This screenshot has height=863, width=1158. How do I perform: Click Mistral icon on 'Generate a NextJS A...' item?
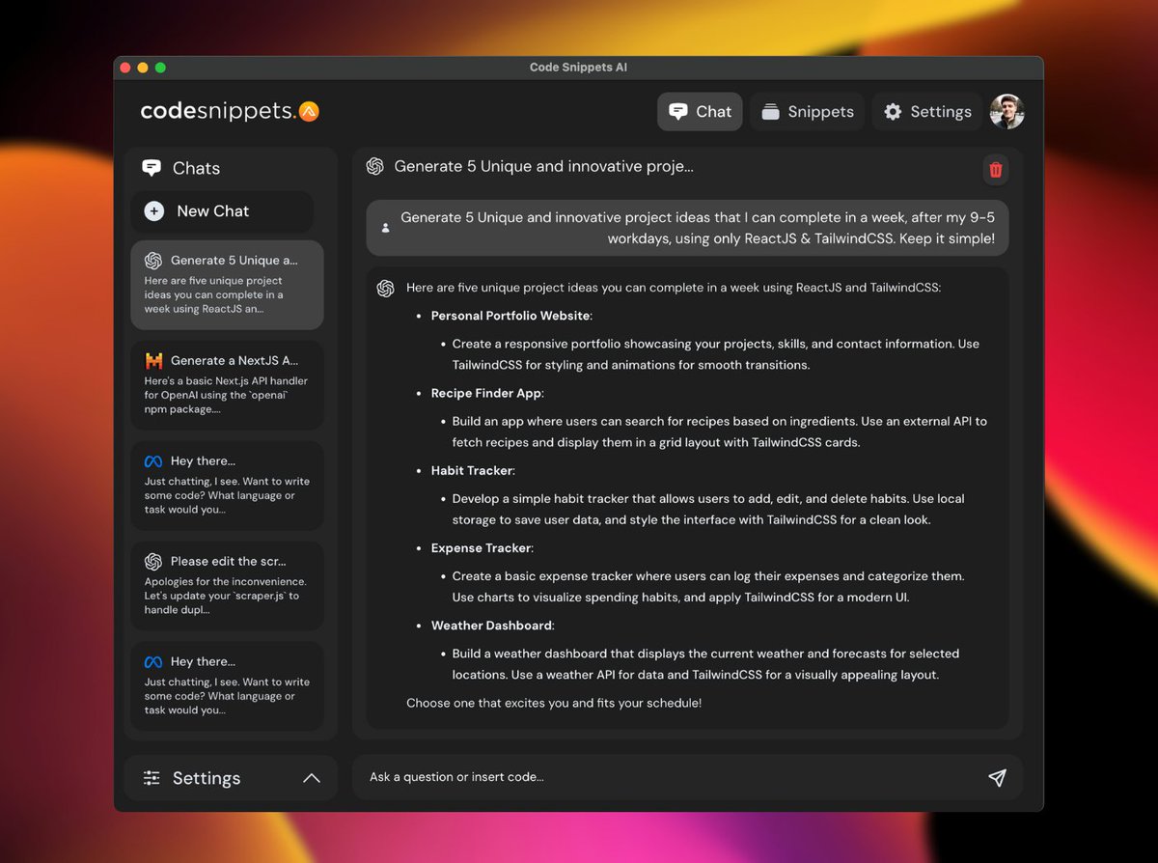[153, 360]
